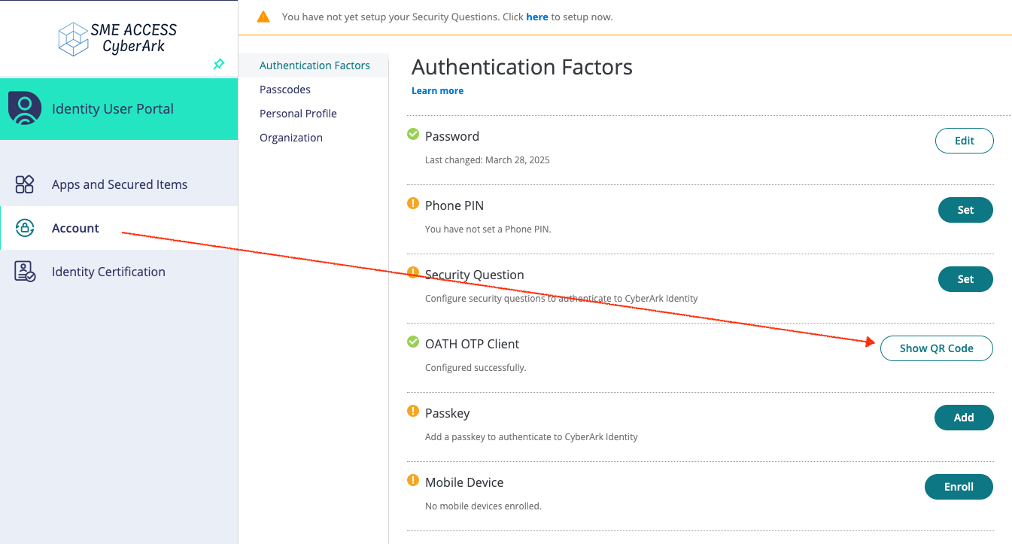The height and width of the screenshot is (544, 1012).
Task: Enroll a Mobile Device
Action: pos(959,487)
